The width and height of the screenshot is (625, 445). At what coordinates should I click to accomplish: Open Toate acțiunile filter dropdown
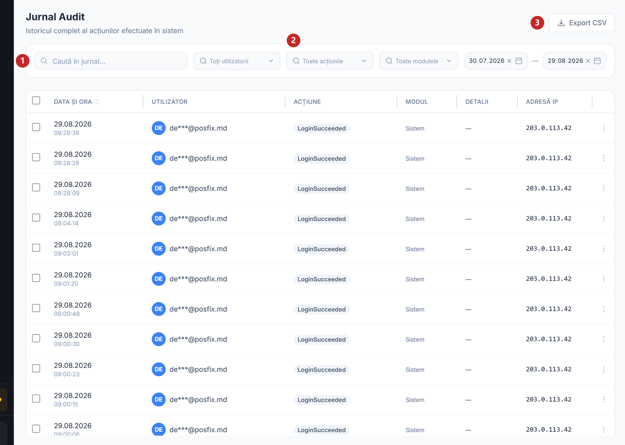[x=330, y=61]
